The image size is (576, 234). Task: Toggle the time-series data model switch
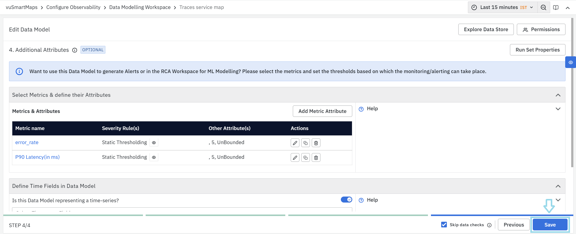point(346,200)
